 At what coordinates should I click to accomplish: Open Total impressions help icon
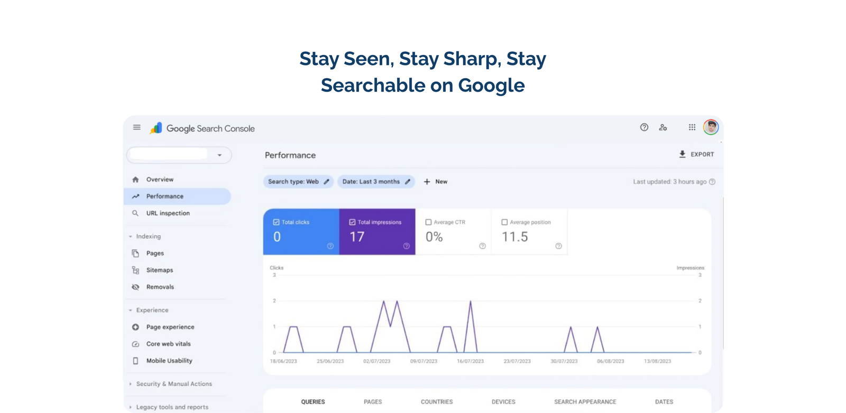[x=406, y=246]
